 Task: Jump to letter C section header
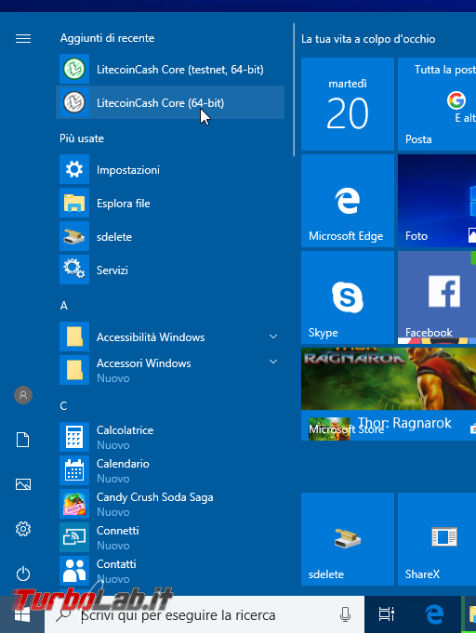pyautogui.click(x=63, y=405)
